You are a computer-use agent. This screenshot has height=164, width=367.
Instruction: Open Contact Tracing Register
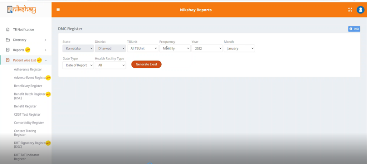click(x=25, y=132)
